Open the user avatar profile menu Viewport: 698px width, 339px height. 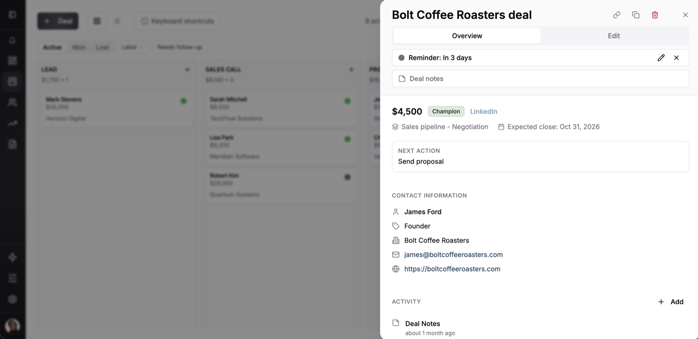(x=12, y=326)
